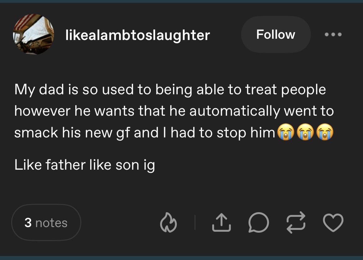Screen dimensions: 363x260
Task: Visit the likealambtoslaughter username link
Action: tap(137, 35)
